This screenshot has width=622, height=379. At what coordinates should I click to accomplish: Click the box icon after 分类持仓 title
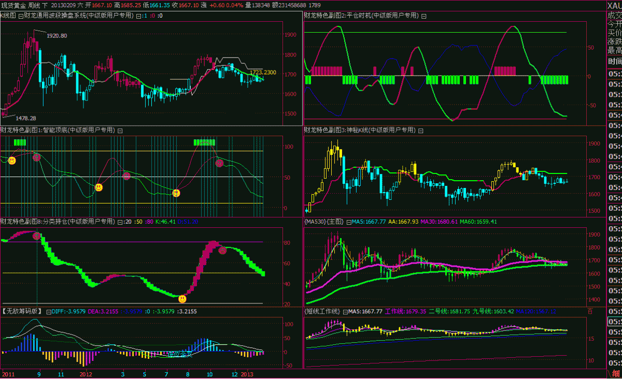tap(120, 222)
